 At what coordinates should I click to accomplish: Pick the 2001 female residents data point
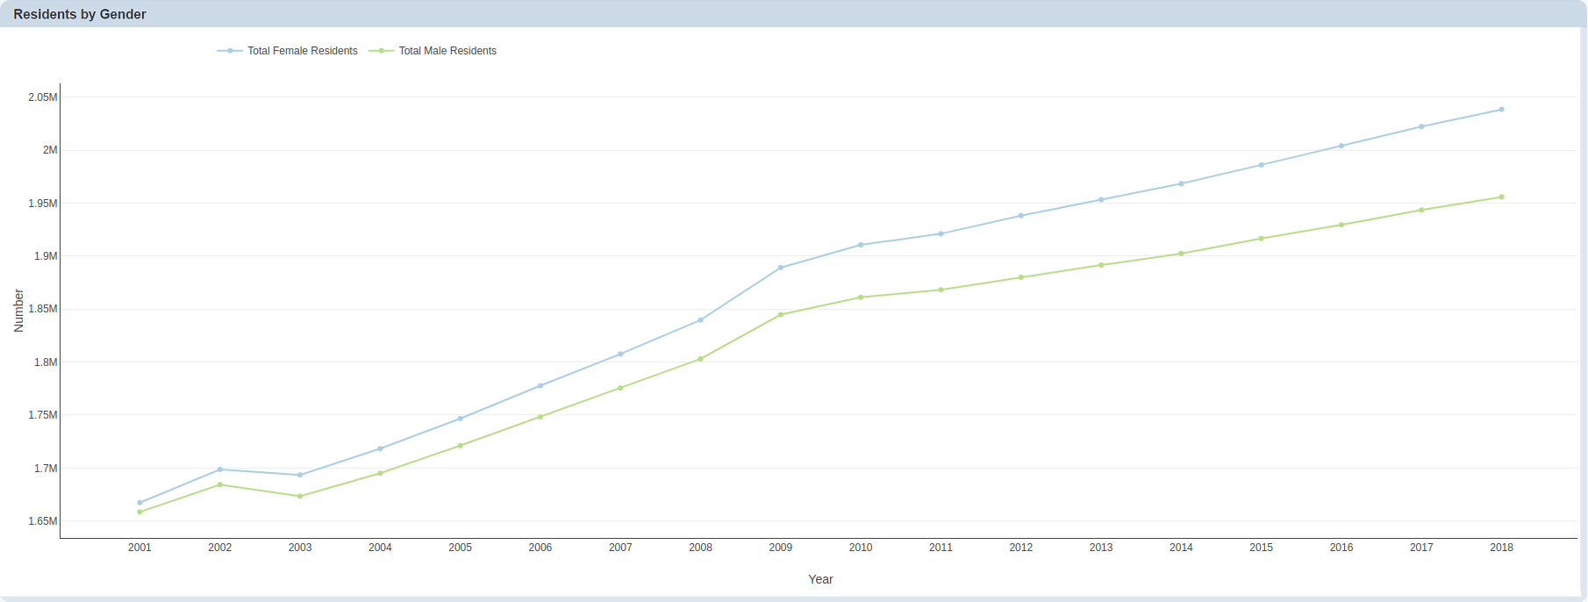click(139, 503)
